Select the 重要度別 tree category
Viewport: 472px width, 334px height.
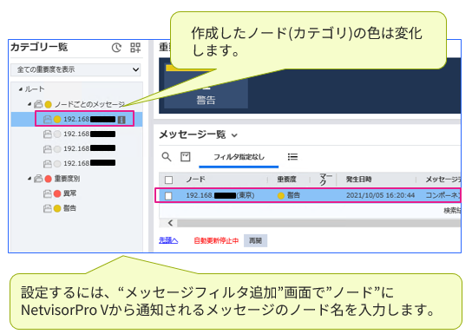pos(67,179)
